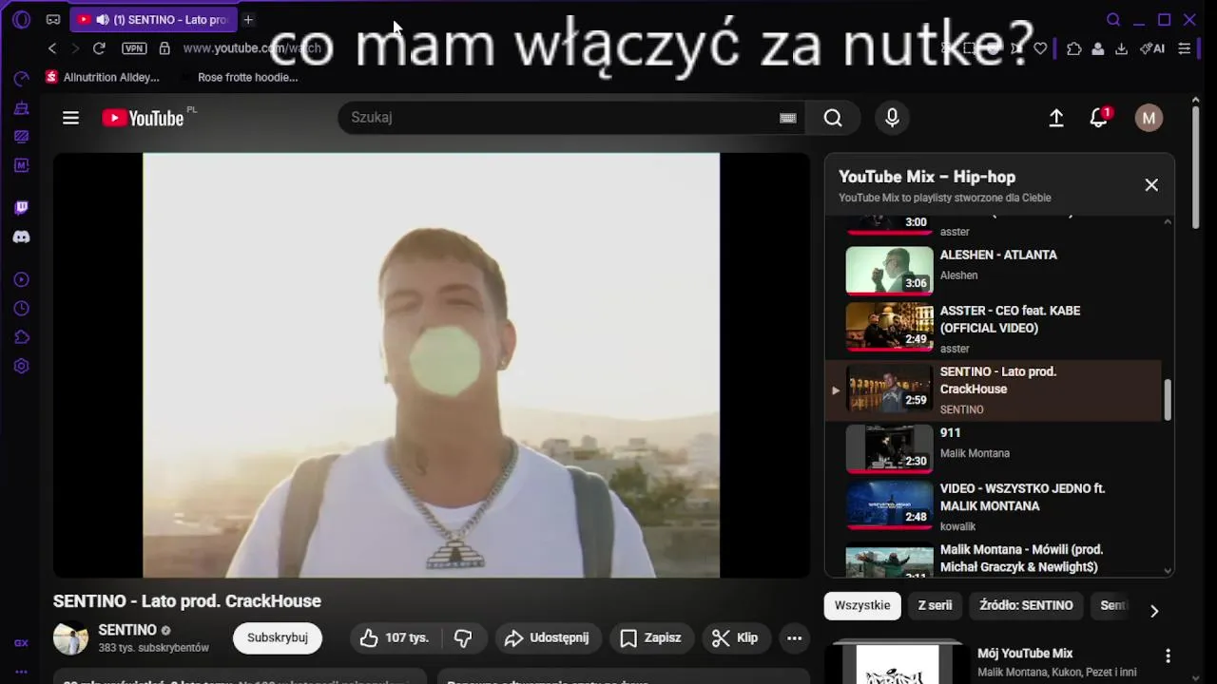
Task: Open sidebar three-dot options
Action: [x=21, y=672]
